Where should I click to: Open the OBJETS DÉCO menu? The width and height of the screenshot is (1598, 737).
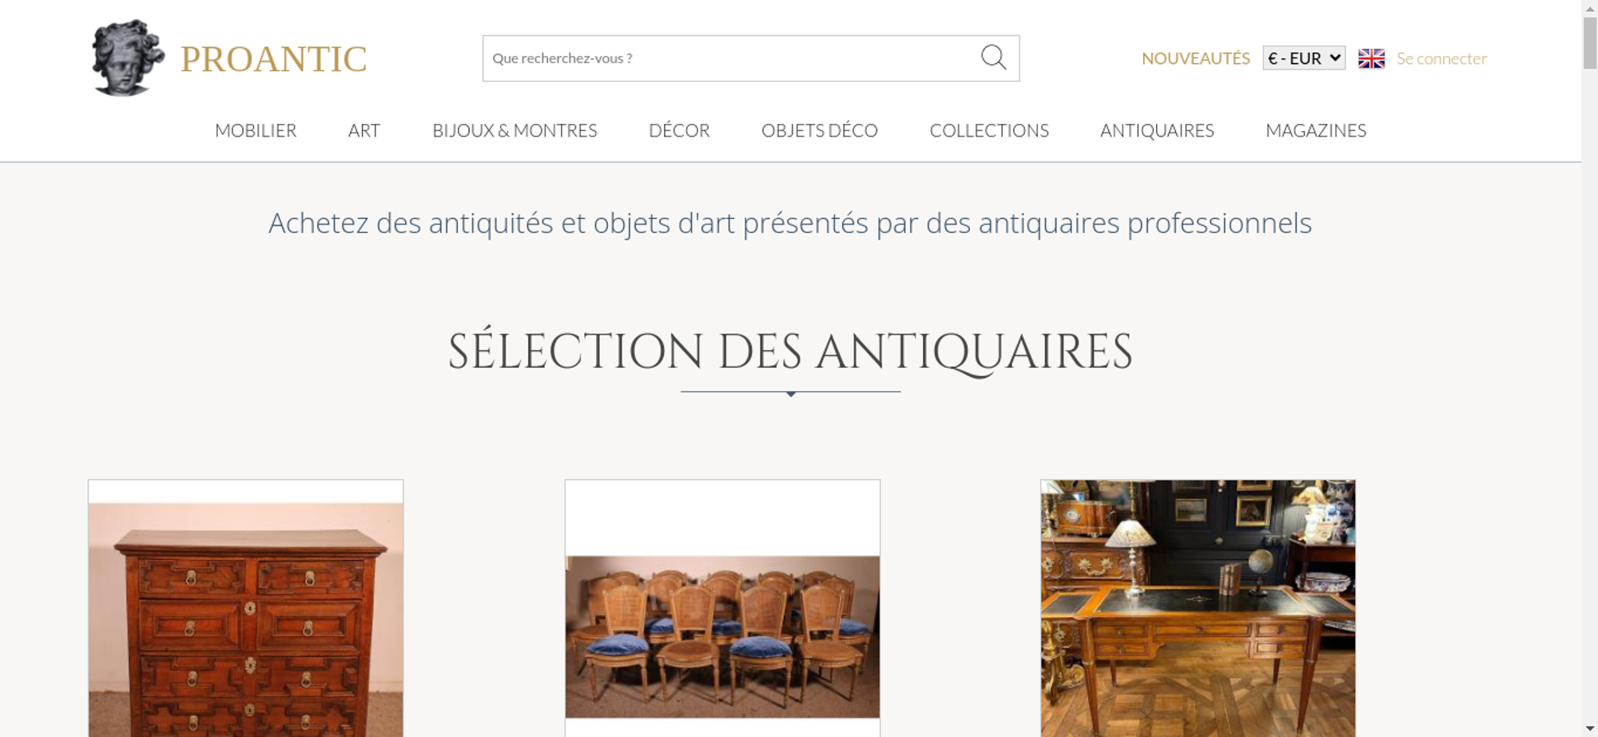click(820, 130)
